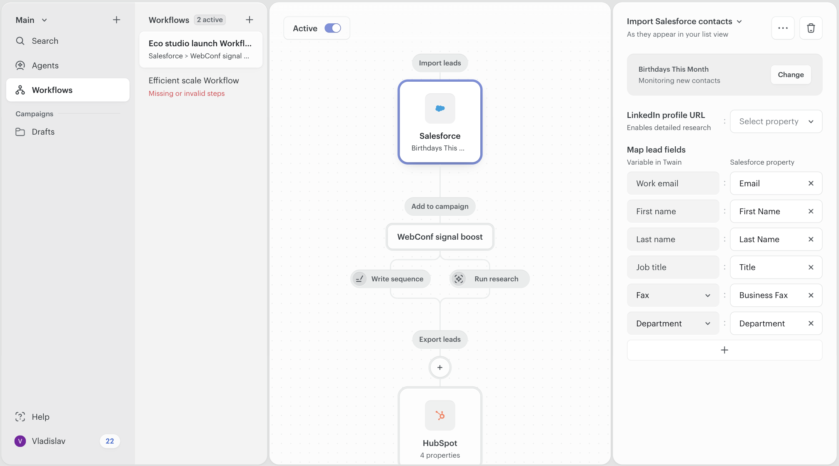Image resolution: width=839 pixels, height=466 pixels.
Task: Open Search in the sidebar
Action: pyautogui.click(x=67, y=41)
